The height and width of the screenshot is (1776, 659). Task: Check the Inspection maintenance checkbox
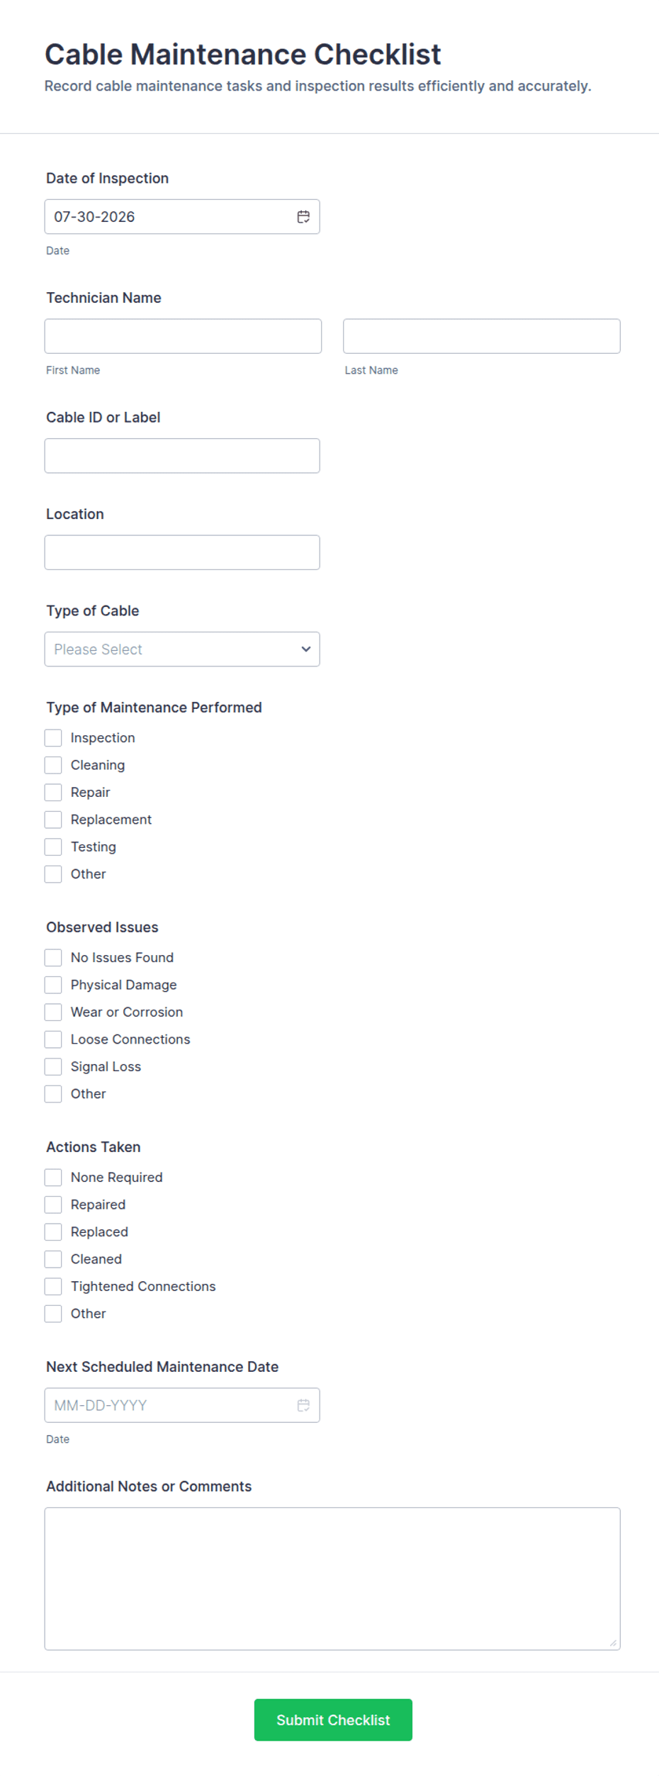click(x=53, y=738)
